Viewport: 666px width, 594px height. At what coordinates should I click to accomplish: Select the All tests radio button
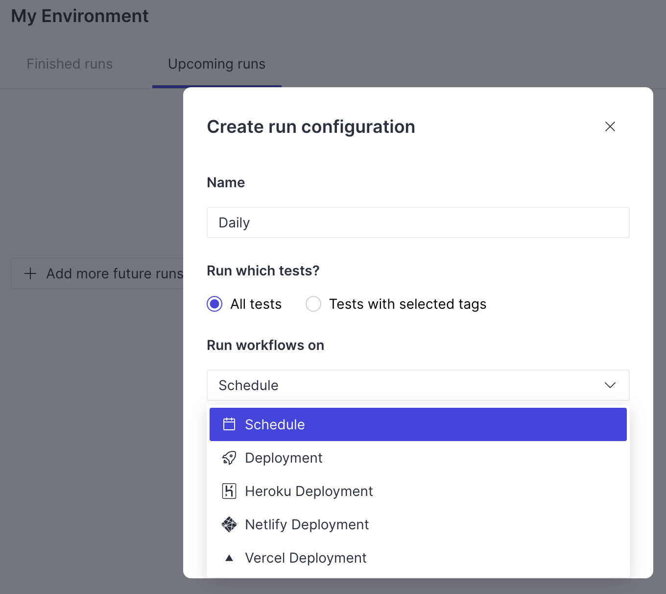pos(214,304)
